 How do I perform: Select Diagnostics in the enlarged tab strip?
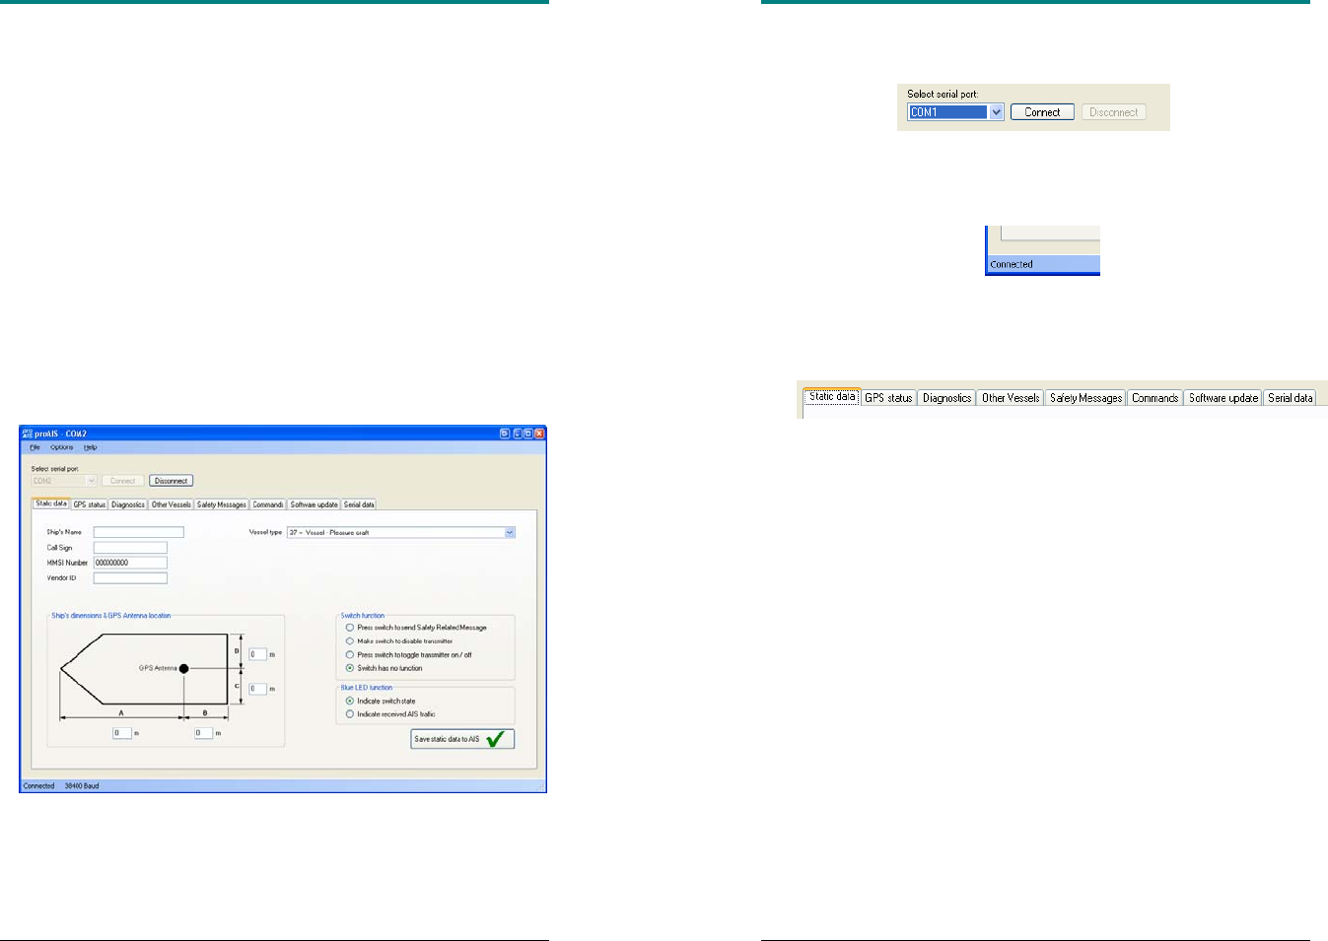pos(947,398)
